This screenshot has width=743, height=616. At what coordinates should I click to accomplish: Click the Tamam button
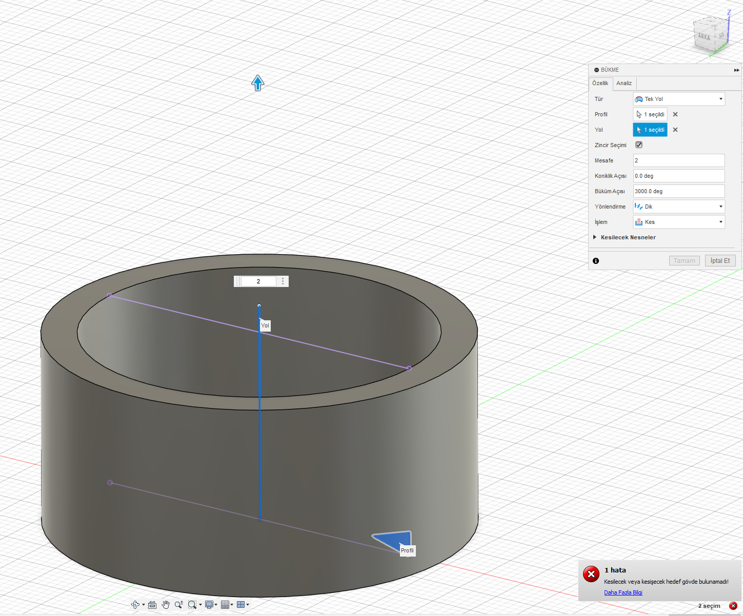(685, 261)
